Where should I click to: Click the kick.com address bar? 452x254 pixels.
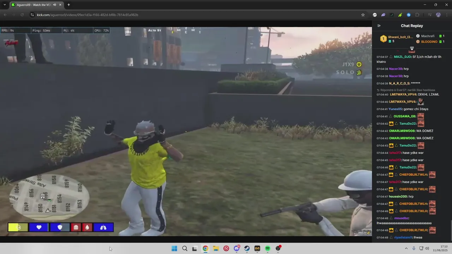pyautogui.click(x=198, y=15)
